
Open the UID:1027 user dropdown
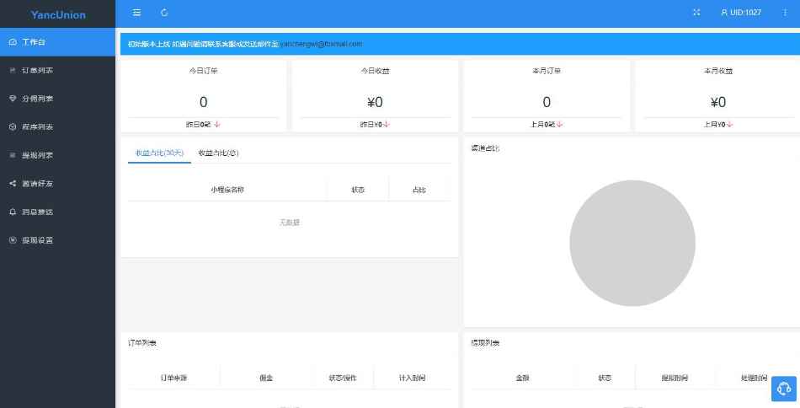tap(741, 13)
